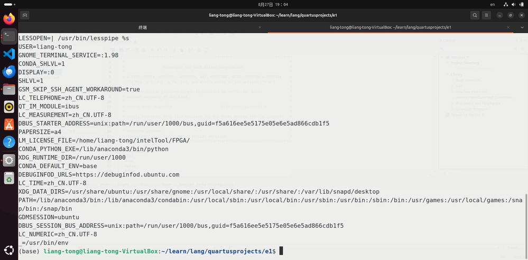528x260 pixels.
Task: Switch to the 终端 tab
Action: pos(143,27)
